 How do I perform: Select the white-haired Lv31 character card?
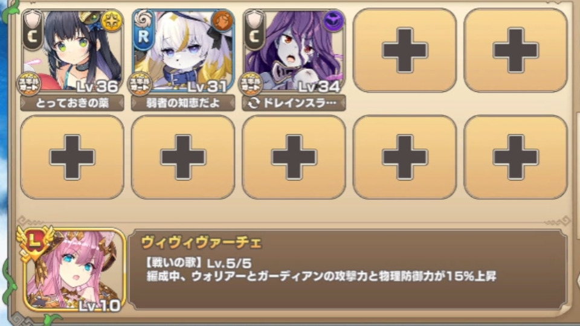pos(183,51)
